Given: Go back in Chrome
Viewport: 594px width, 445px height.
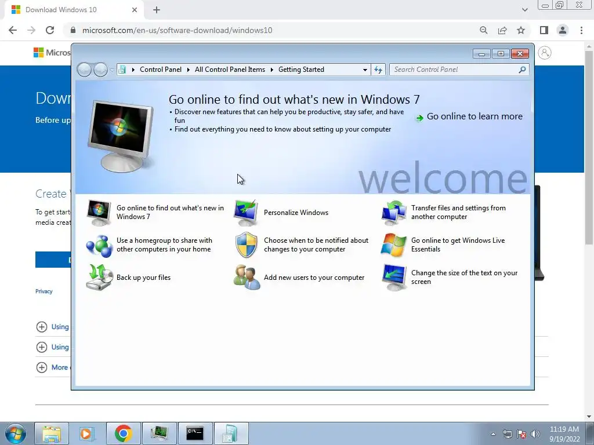Looking at the screenshot, I should pyautogui.click(x=13, y=30).
